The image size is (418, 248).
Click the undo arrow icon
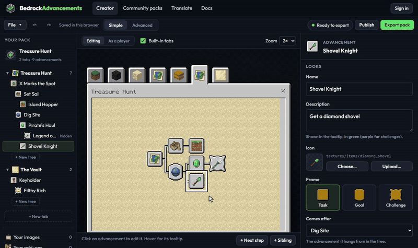pyautogui.click(x=34, y=25)
